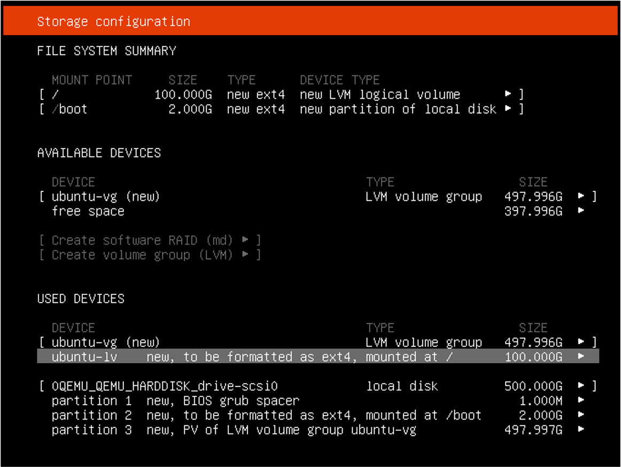Image resolution: width=621 pixels, height=467 pixels.
Task: Select the /boot entry in File System Summary
Action: point(69,109)
